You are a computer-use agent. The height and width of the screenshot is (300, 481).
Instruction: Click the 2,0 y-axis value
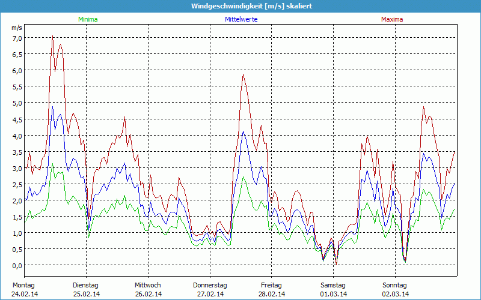coord(17,200)
